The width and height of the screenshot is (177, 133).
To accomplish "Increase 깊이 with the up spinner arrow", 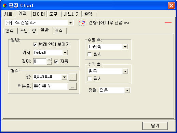I will (49, 60).
